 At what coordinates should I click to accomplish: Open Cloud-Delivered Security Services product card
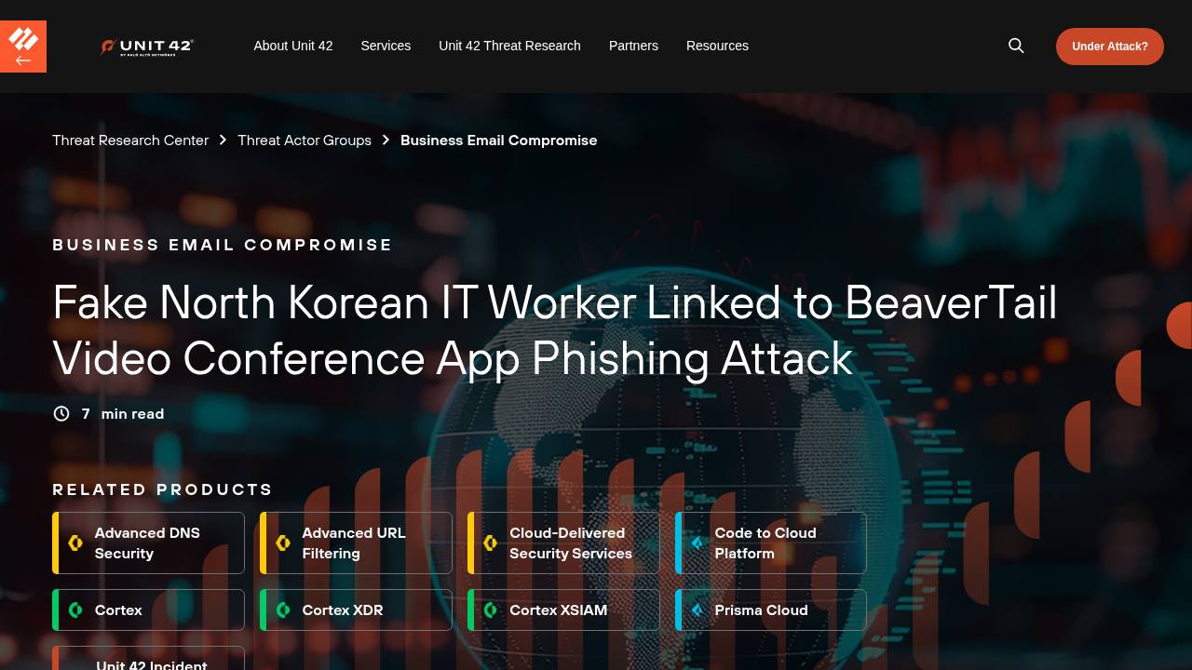(563, 543)
